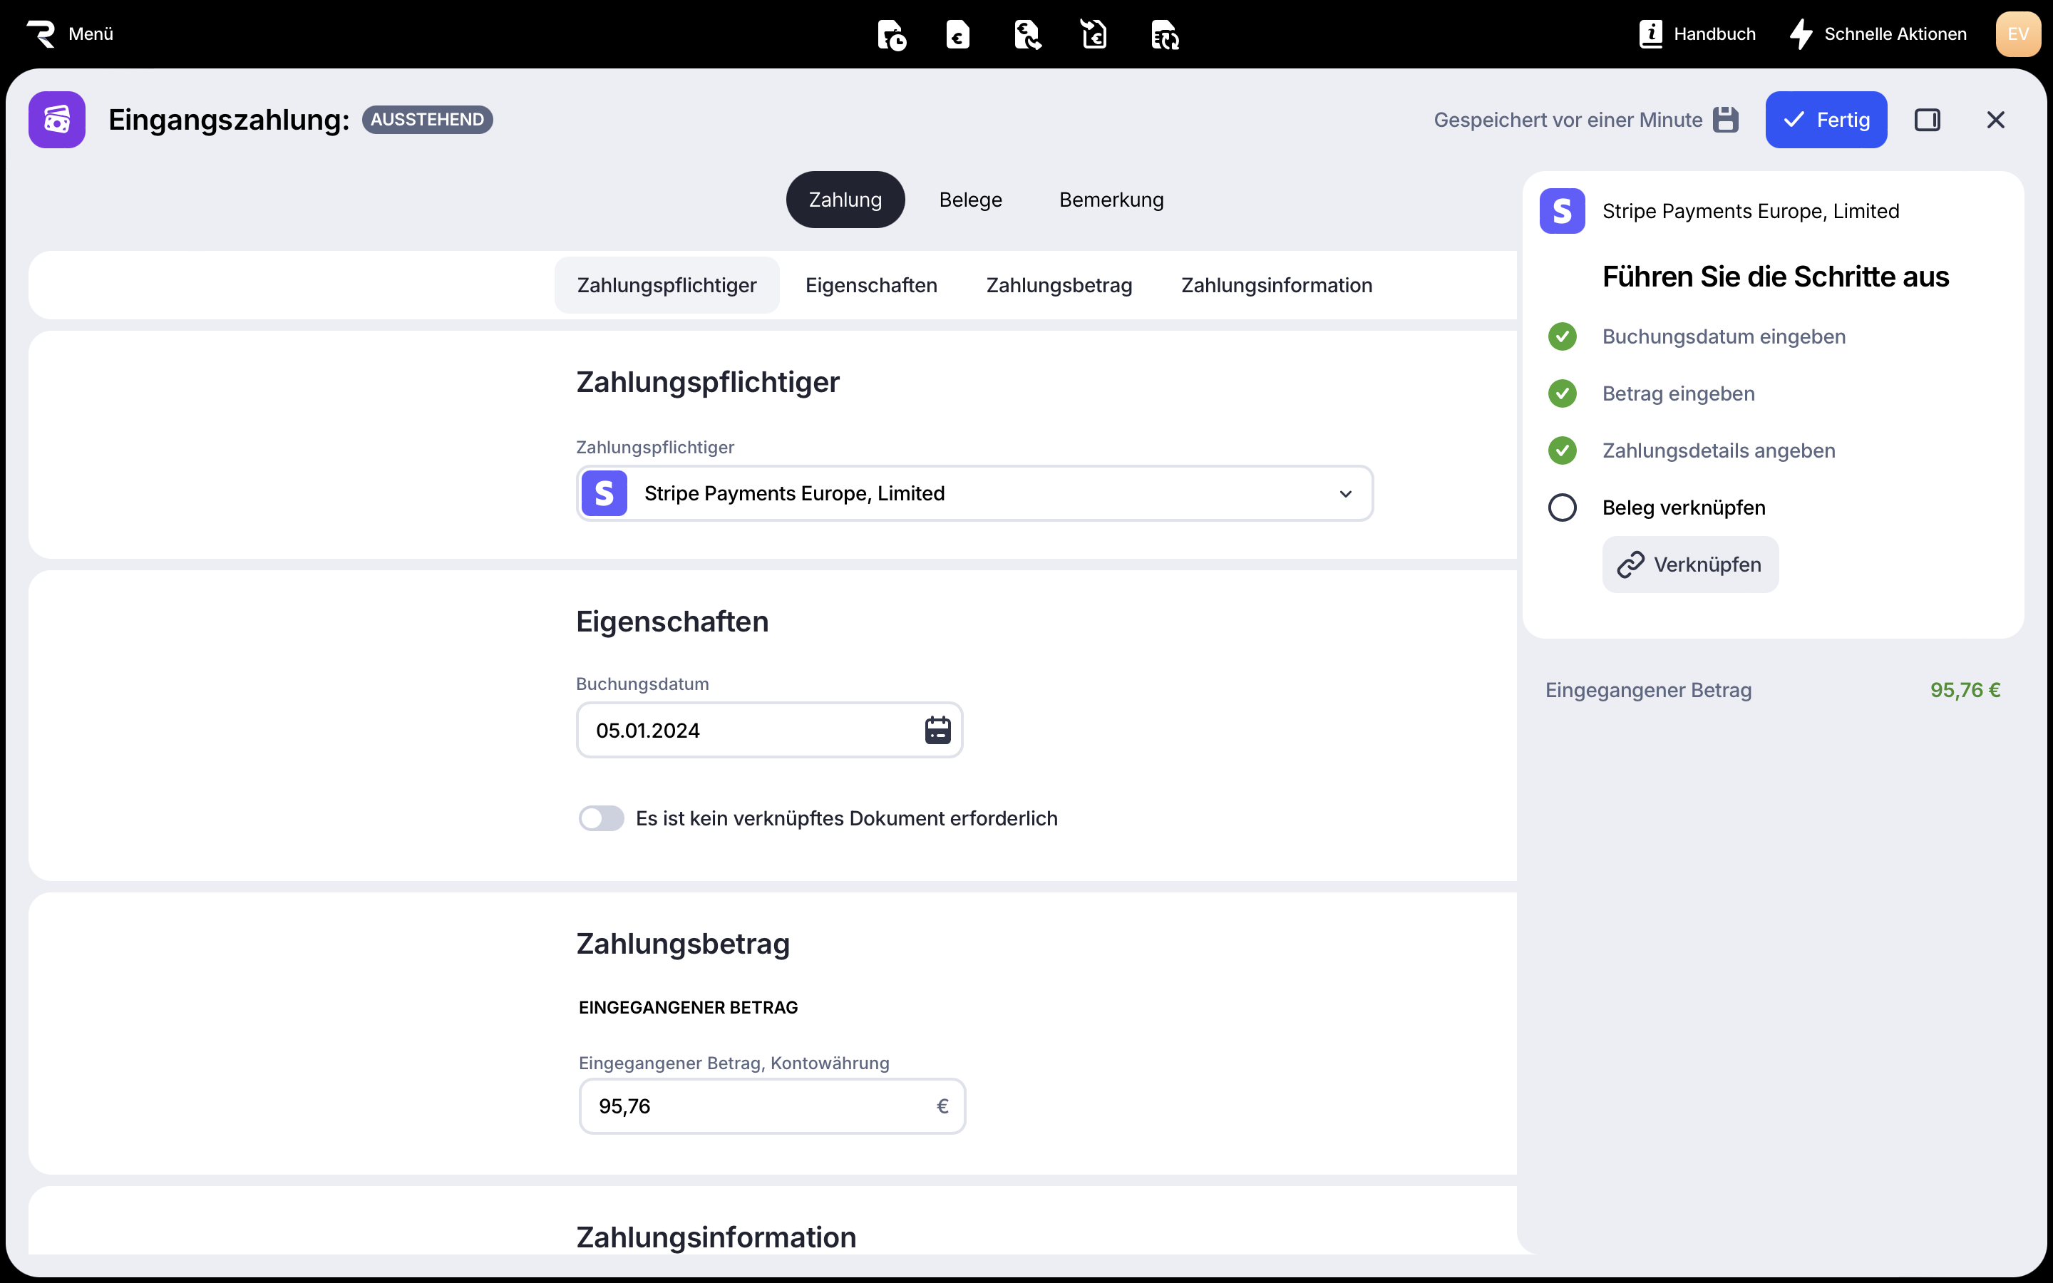
Task: Click the document-with-clock icon in top bar
Action: coord(891,35)
